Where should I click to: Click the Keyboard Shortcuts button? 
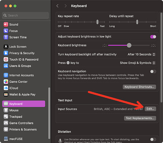(x=139, y=87)
